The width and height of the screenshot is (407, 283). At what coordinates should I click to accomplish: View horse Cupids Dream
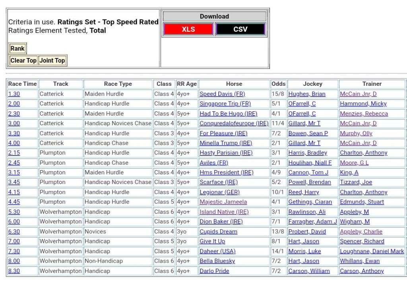tap(218, 232)
